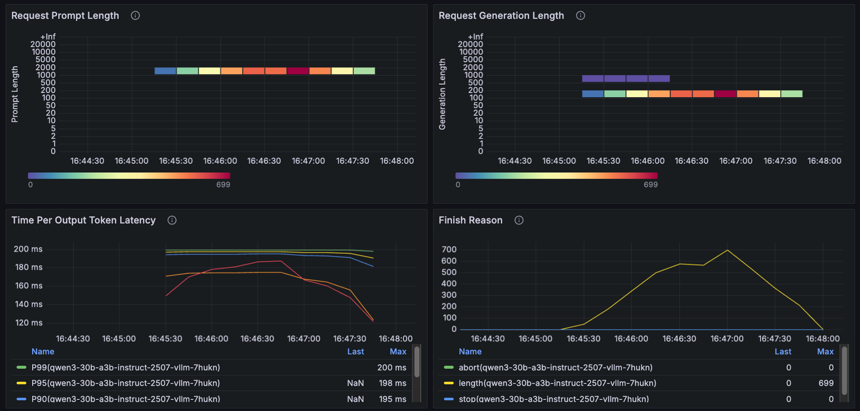
Task: Toggle the length finish reason series
Action: [x=557, y=383]
